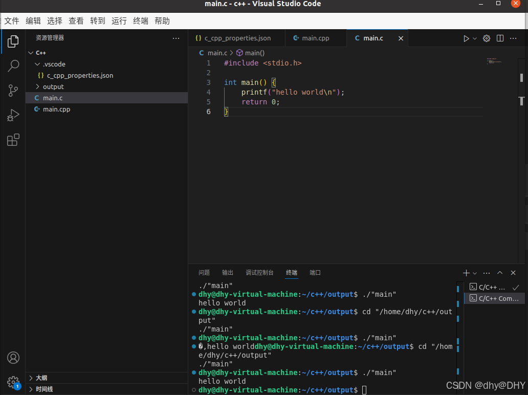
Task: Click the 资源管理器 explorer title
Action: [50, 38]
